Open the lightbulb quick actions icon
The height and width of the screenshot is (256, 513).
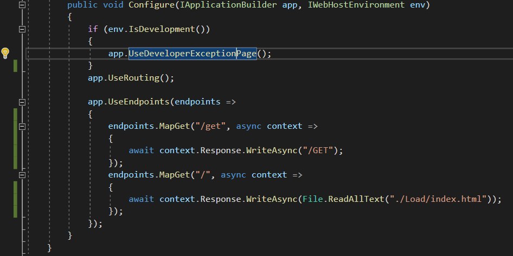5,53
